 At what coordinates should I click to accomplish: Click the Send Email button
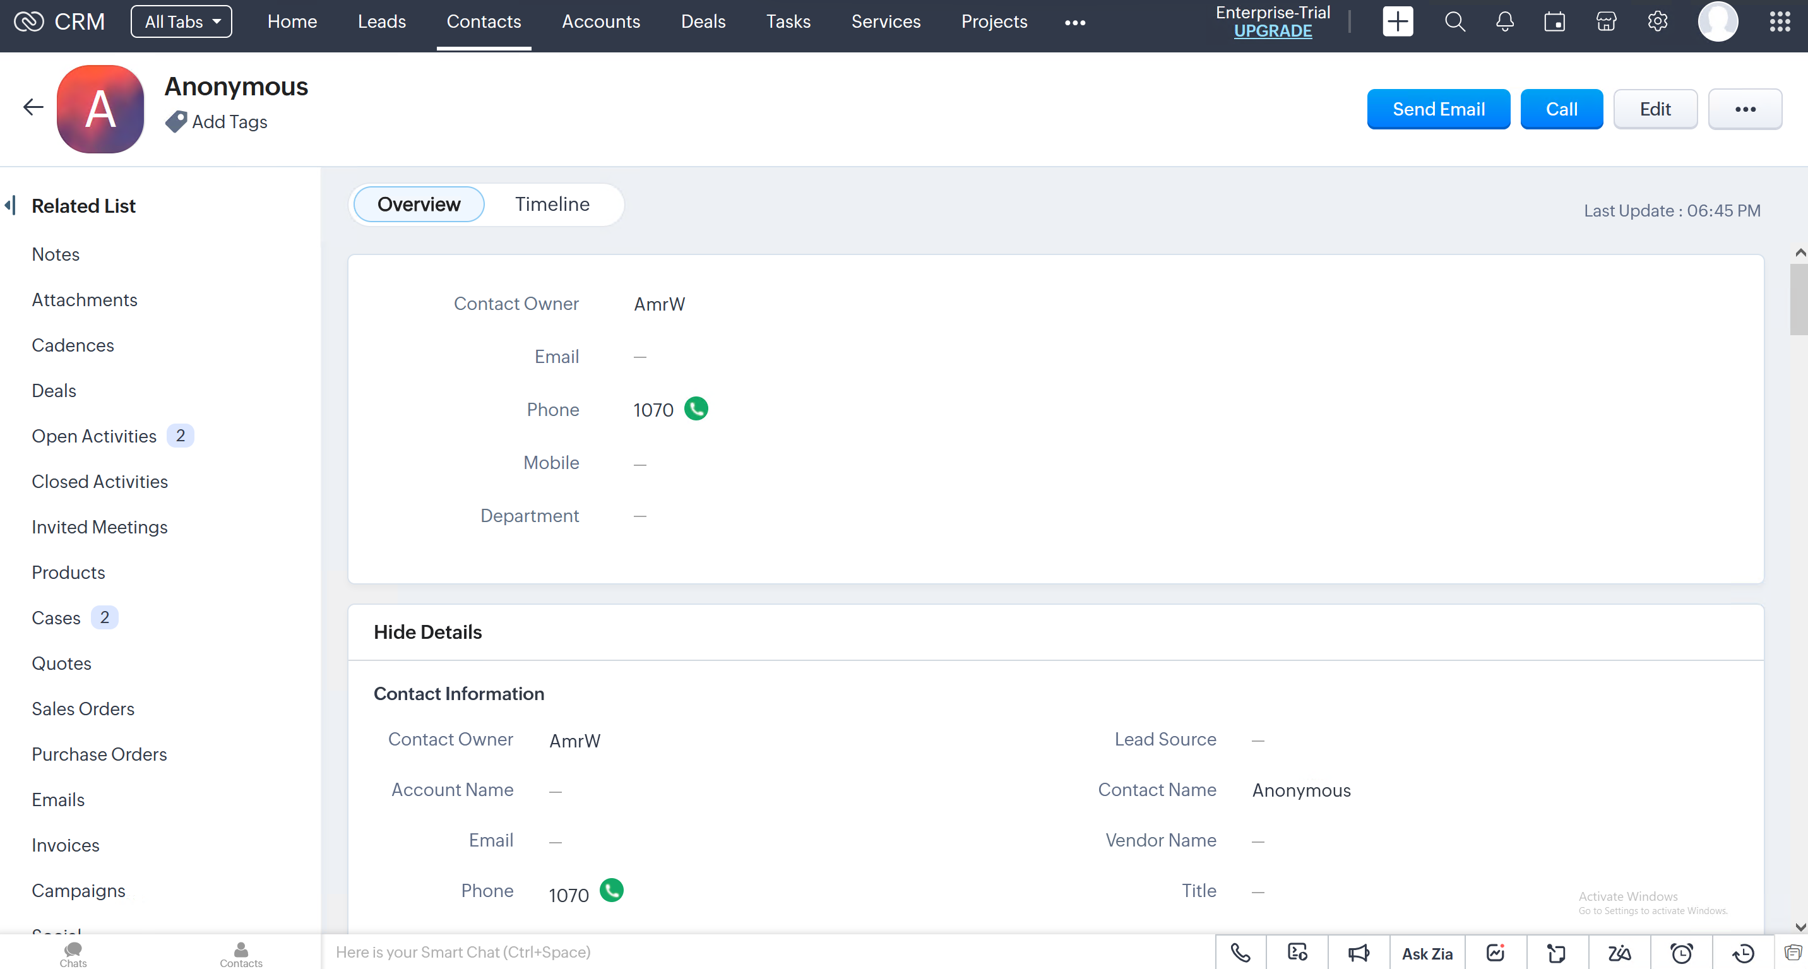click(x=1437, y=109)
